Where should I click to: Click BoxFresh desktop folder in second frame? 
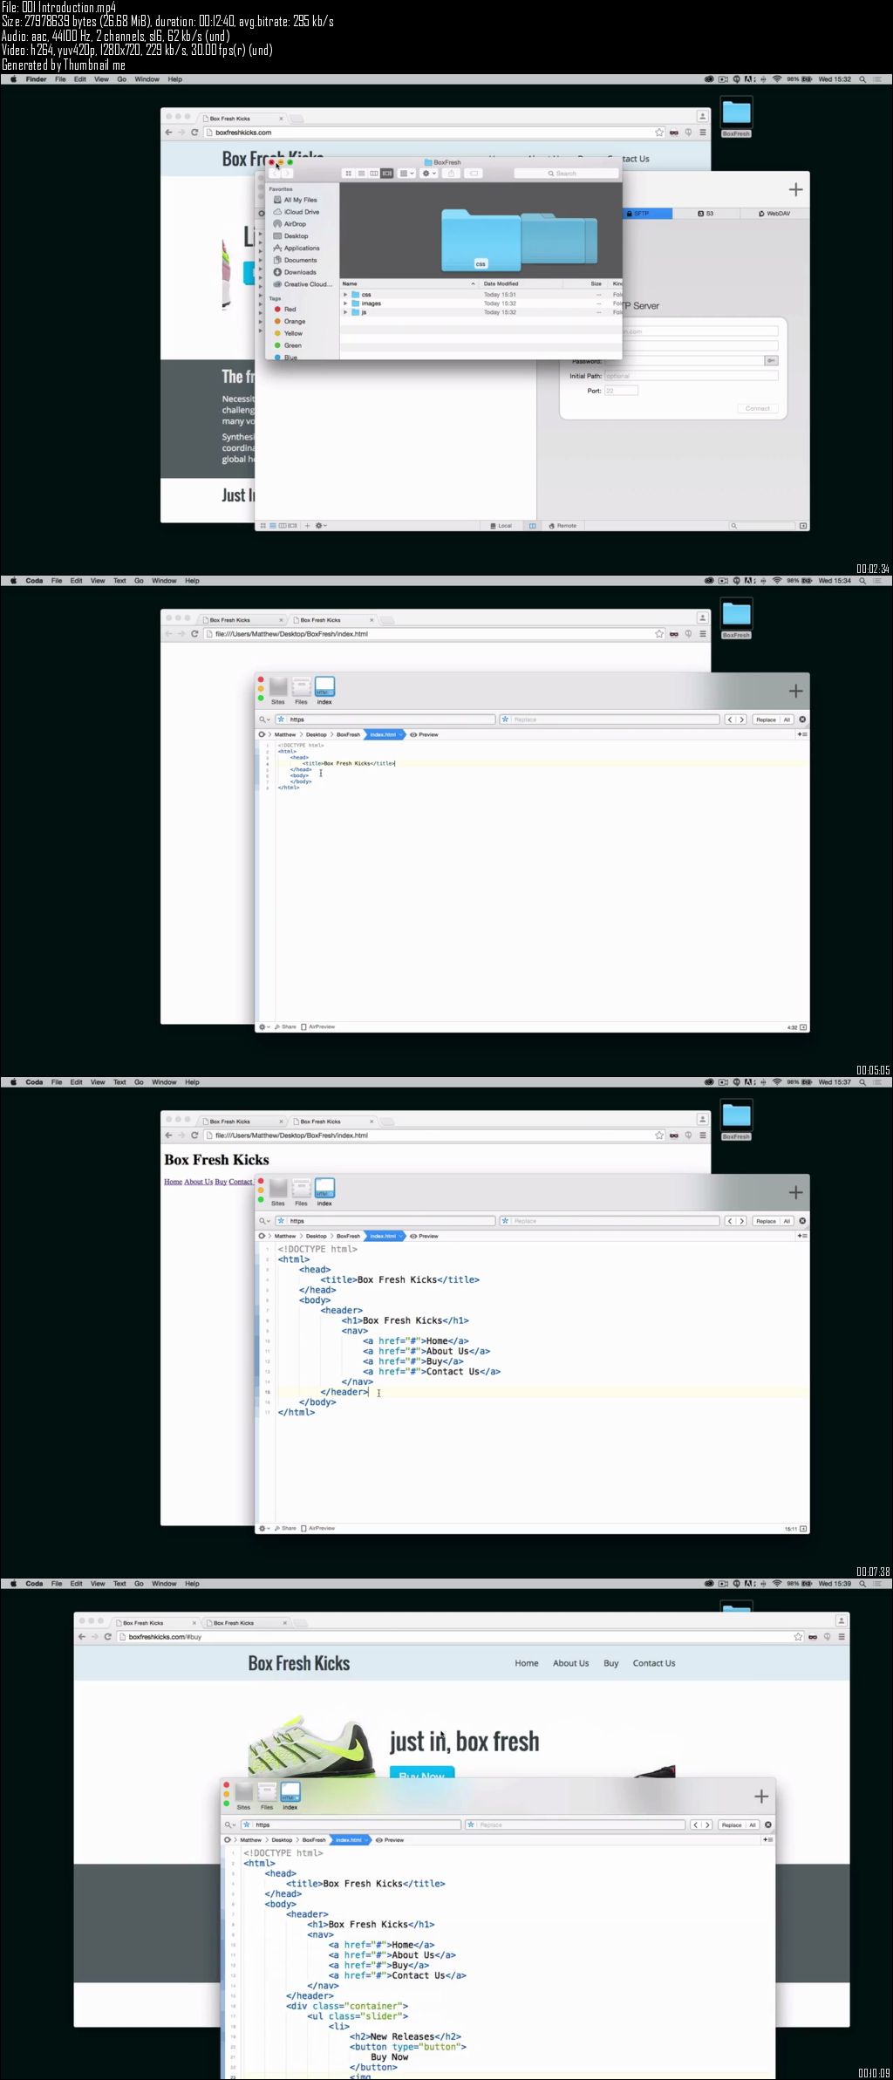tap(736, 617)
